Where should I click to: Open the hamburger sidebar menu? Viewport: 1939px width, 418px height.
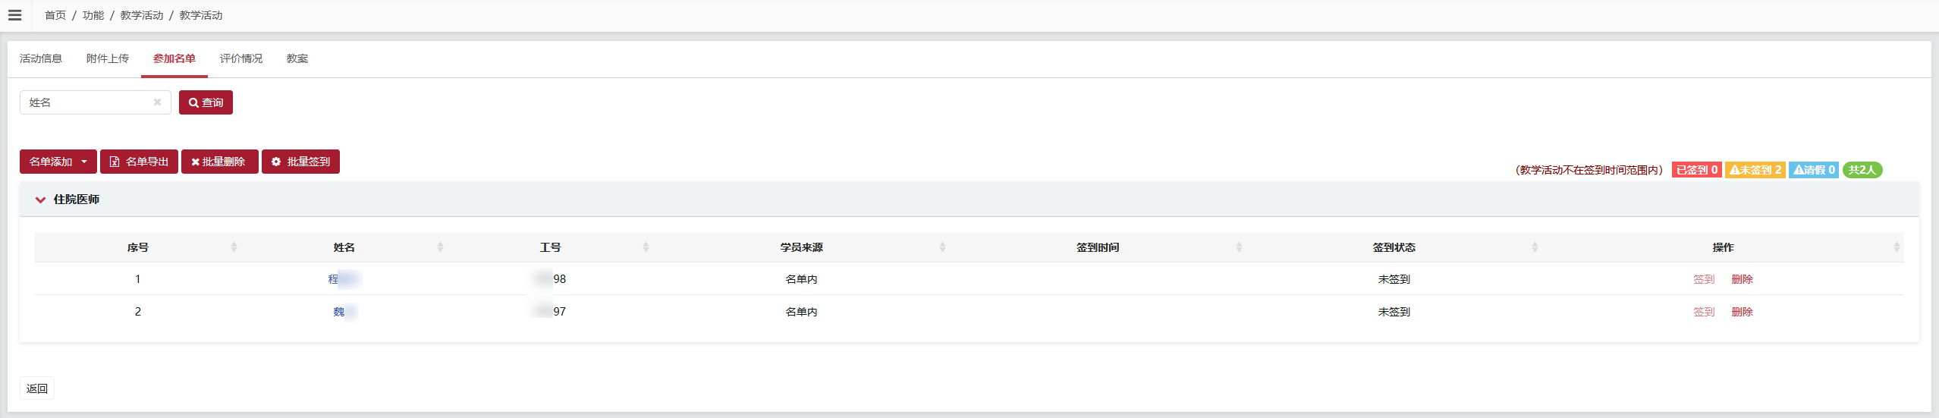pos(14,15)
